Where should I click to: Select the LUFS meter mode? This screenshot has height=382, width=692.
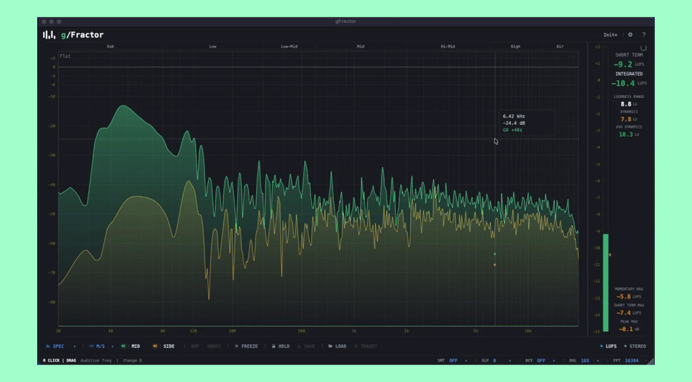click(611, 346)
